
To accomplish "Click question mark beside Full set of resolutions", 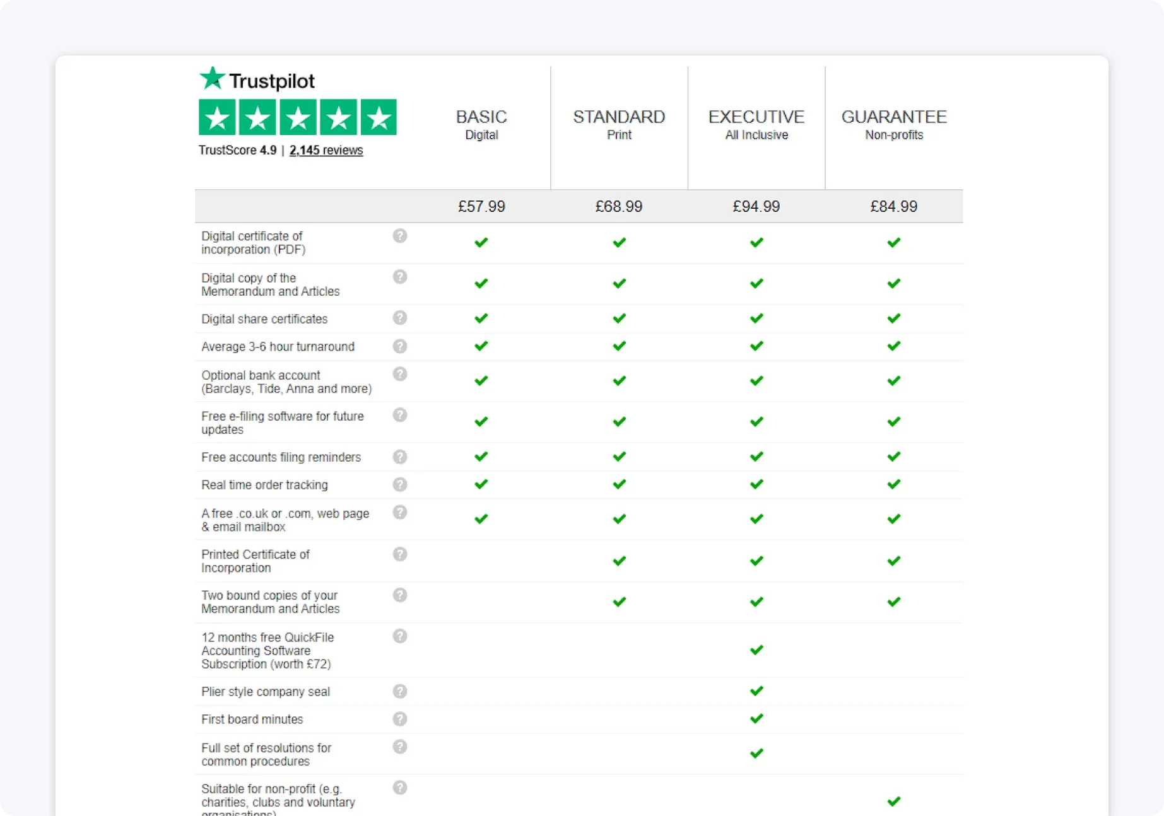I will pos(400,747).
